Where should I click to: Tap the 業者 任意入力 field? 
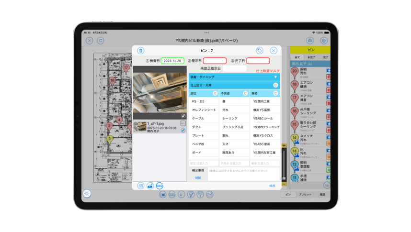(265, 164)
